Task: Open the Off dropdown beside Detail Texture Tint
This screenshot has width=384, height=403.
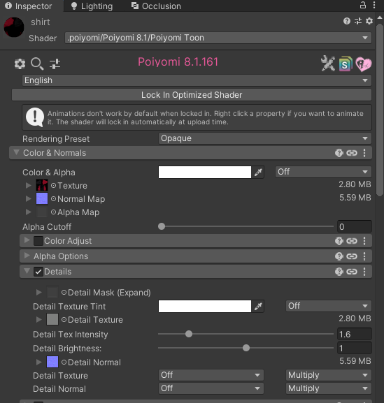Action: (329, 306)
